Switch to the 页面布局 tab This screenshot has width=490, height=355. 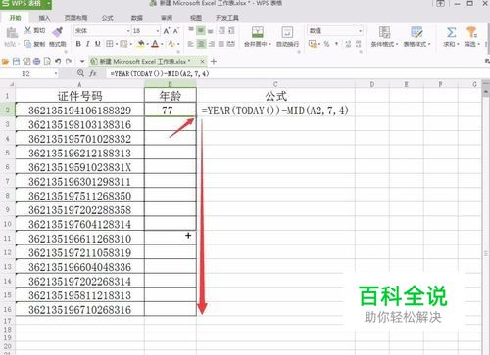click(75, 18)
